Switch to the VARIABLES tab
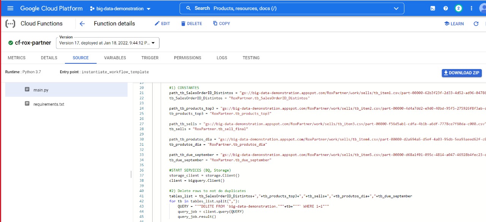Screen dimensions: 486x222 (115, 58)
